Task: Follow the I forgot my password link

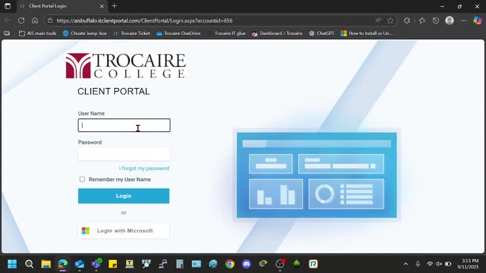Action: tap(144, 168)
